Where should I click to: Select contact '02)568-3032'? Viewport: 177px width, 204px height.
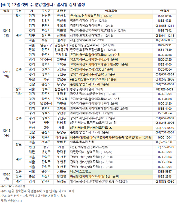click(165, 40)
